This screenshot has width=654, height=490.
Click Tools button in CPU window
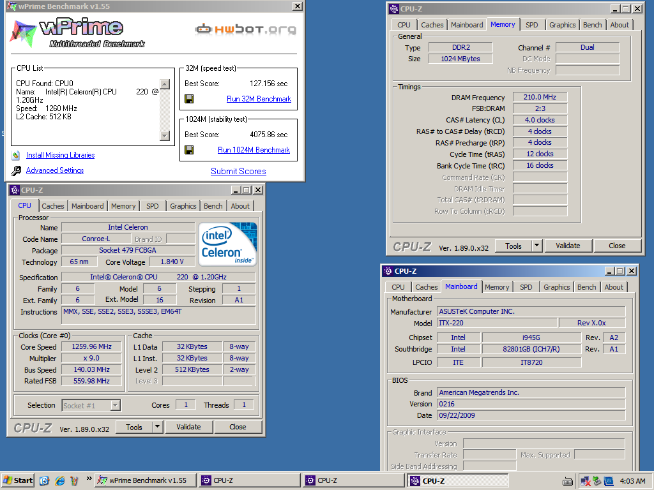coord(134,427)
